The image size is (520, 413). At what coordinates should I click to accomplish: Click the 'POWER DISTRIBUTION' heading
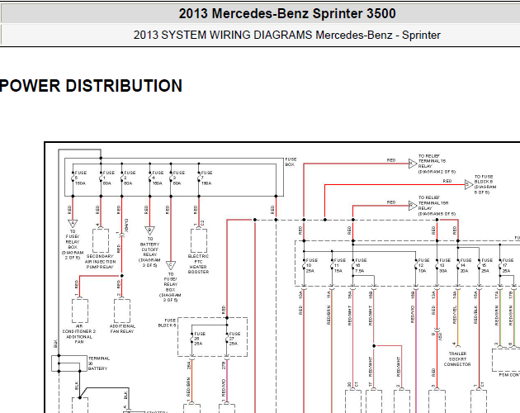91,86
